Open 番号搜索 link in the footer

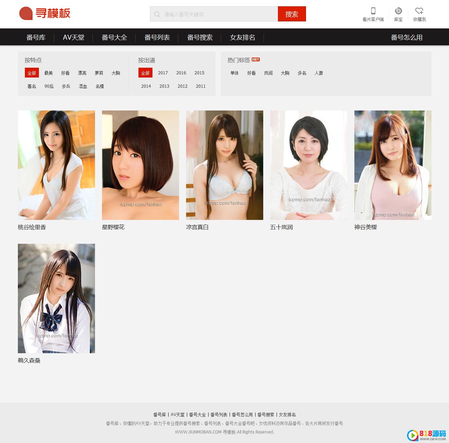pyautogui.click(x=266, y=415)
